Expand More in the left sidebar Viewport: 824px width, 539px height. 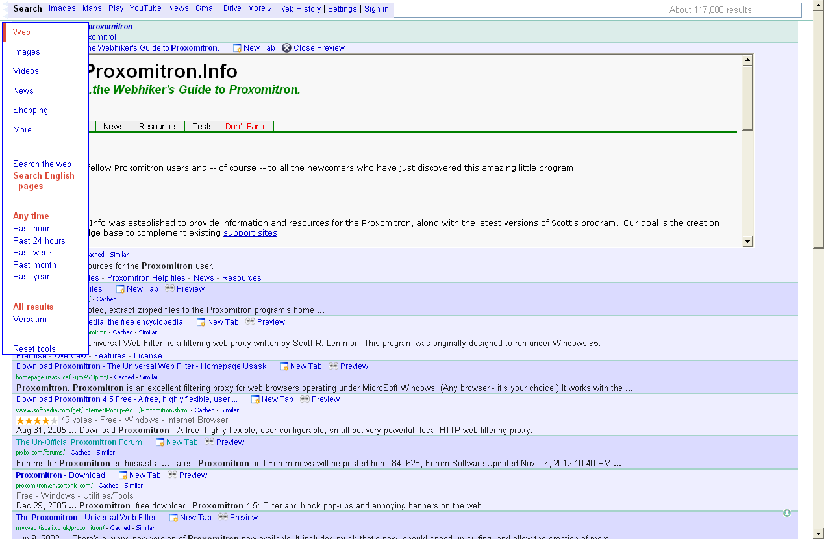tap(22, 129)
